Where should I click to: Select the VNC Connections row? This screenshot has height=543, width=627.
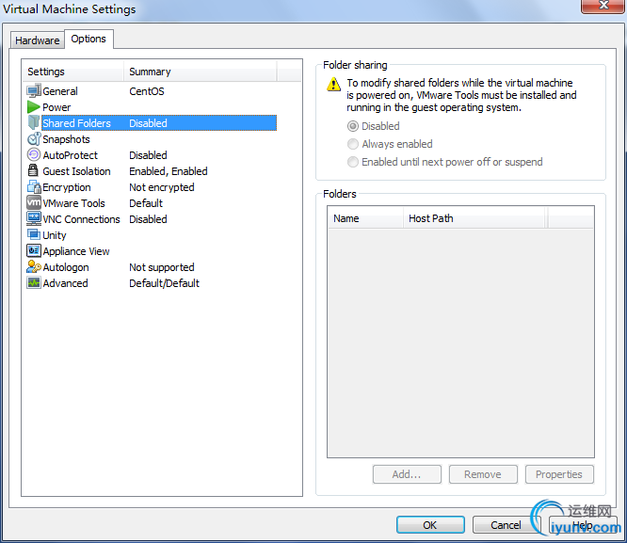[152, 219]
